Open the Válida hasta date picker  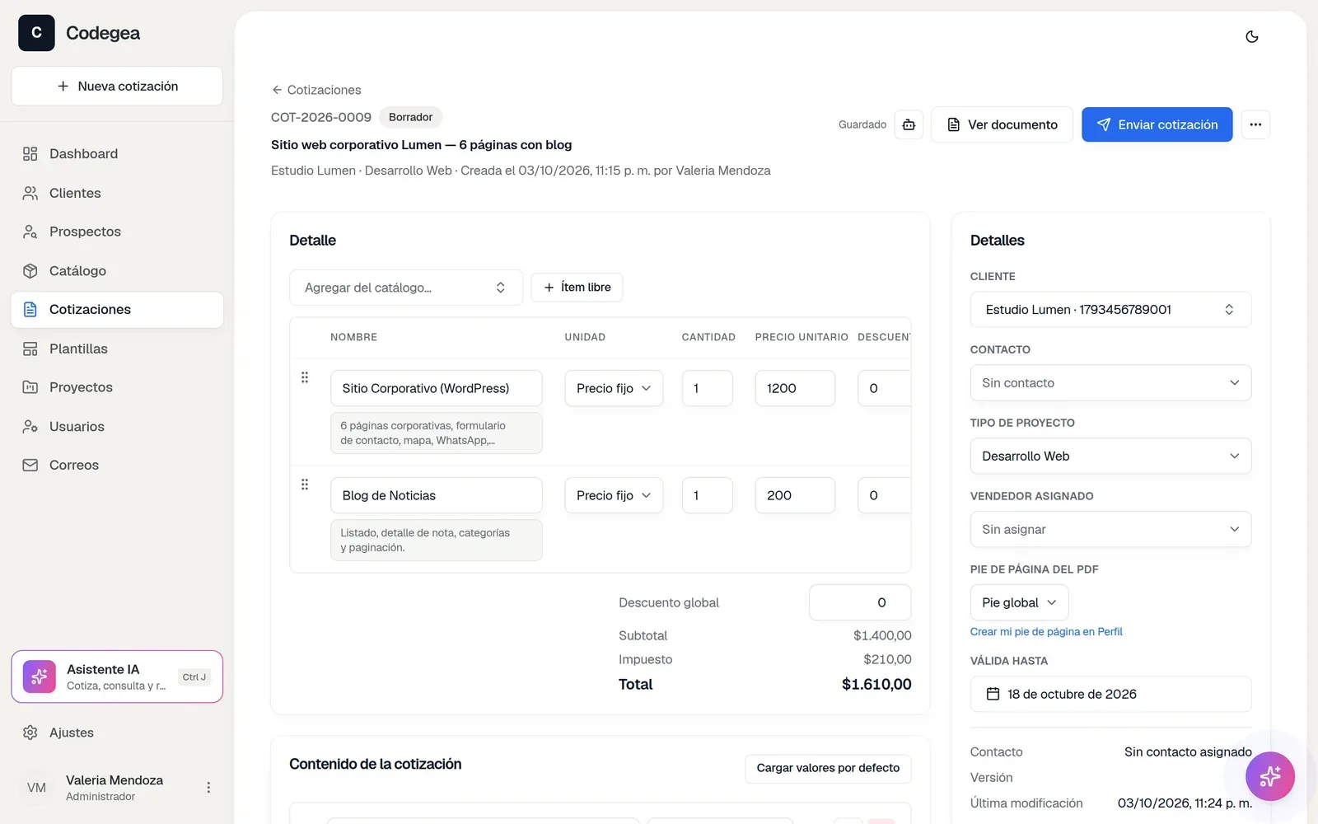coord(1110,695)
